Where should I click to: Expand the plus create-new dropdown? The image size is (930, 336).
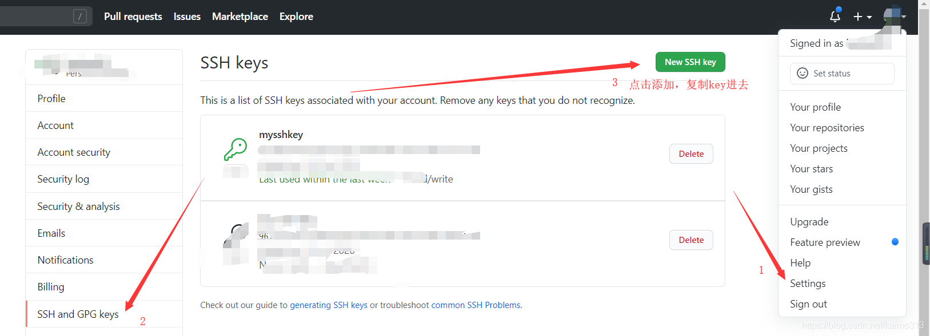tap(862, 17)
